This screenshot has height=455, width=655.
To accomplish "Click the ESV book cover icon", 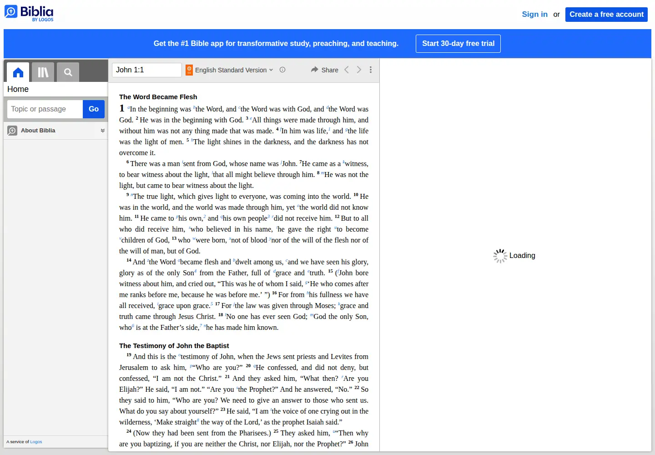I will point(189,70).
